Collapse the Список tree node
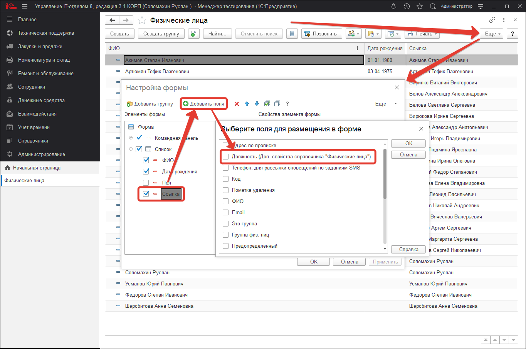This screenshot has width=526, height=349. (x=131, y=149)
